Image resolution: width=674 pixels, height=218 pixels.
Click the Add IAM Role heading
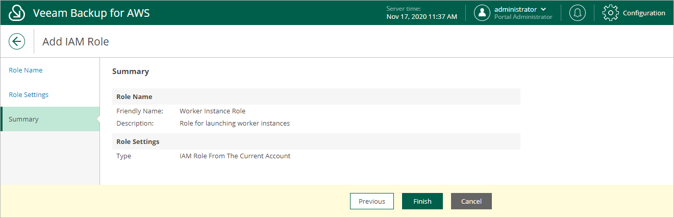click(x=76, y=42)
